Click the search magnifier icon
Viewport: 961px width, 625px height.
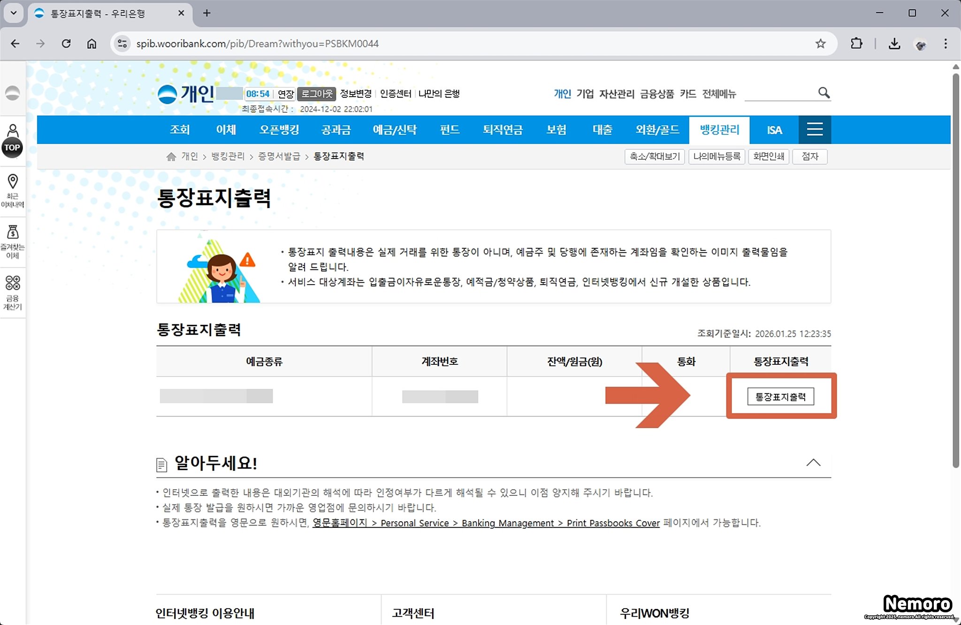click(824, 93)
